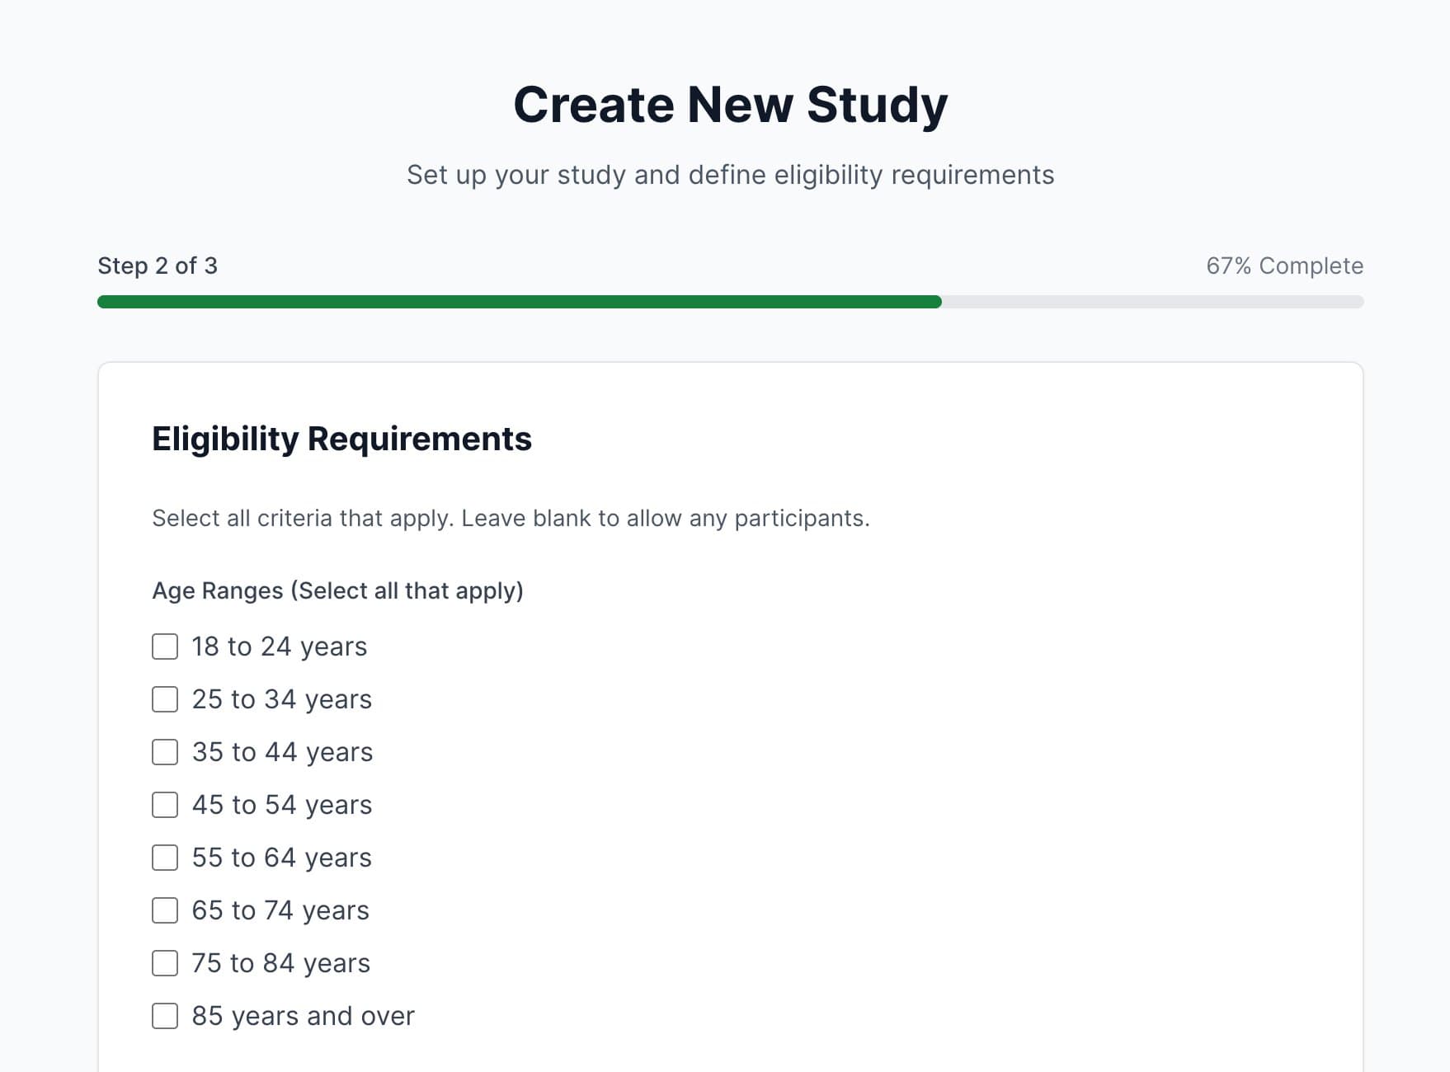Viewport: 1450px width, 1072px height.
Task: Click the Eligibility Requirements section header
Action: click(341, 439)
